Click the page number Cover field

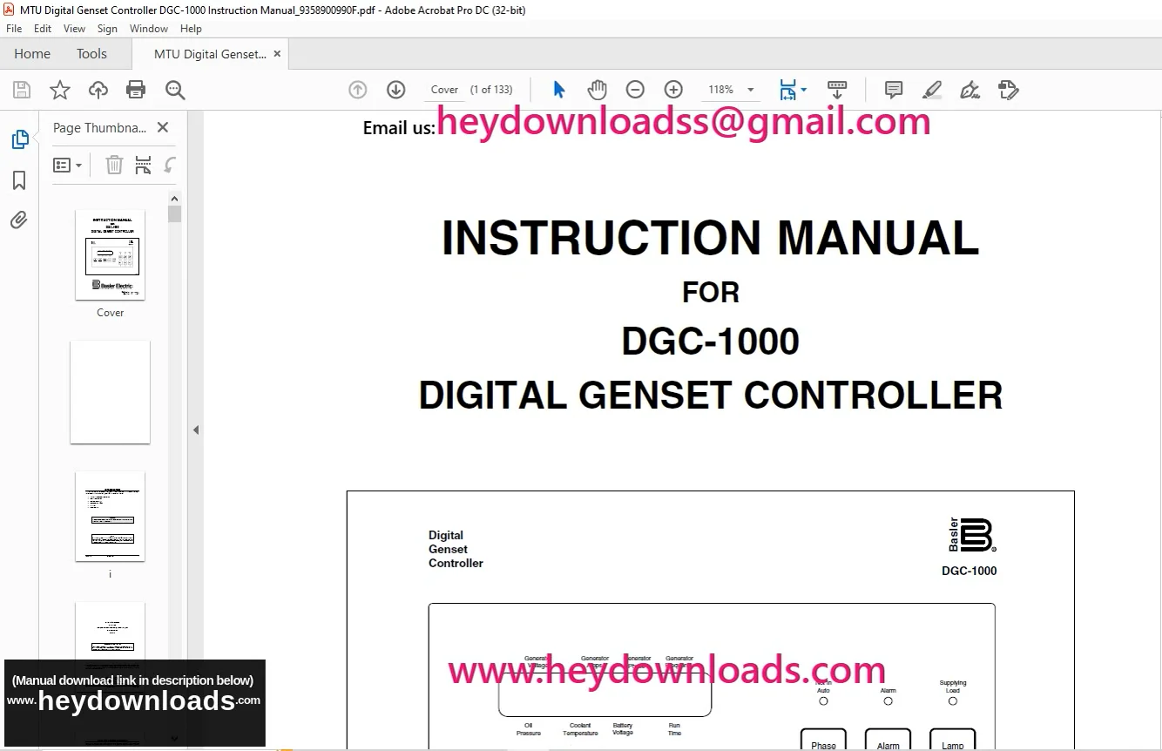pos(444,90)
